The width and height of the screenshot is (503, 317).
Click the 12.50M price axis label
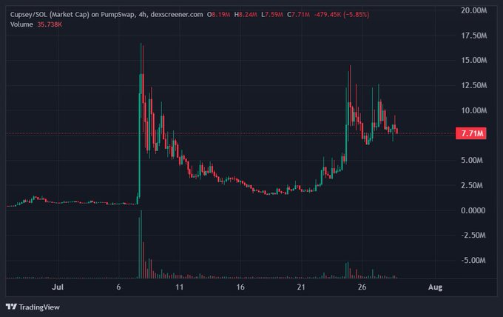474,85
